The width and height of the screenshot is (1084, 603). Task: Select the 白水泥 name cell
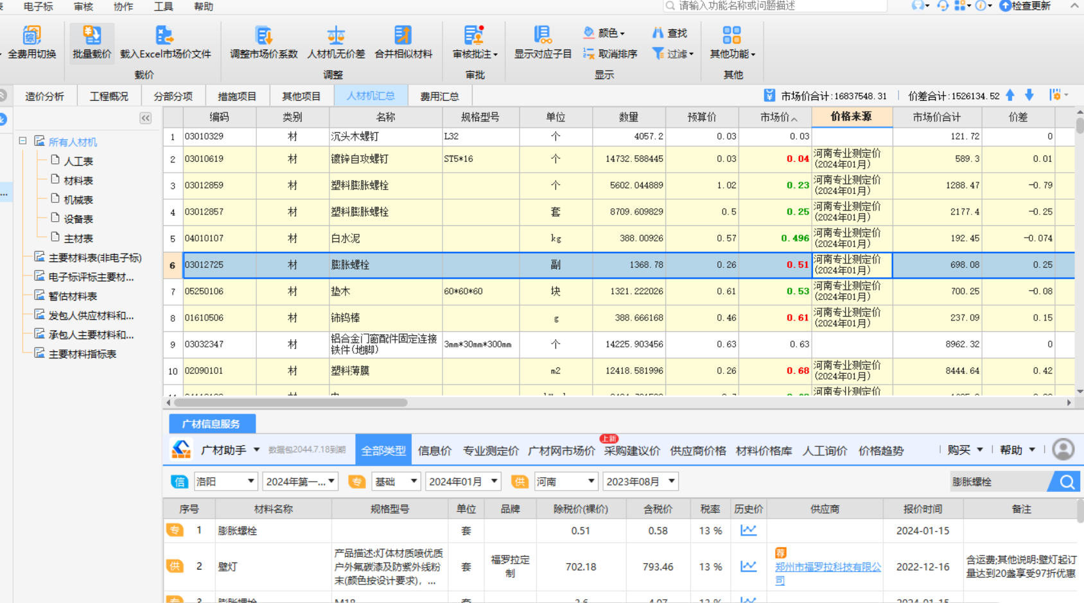(x=385, y=238)
